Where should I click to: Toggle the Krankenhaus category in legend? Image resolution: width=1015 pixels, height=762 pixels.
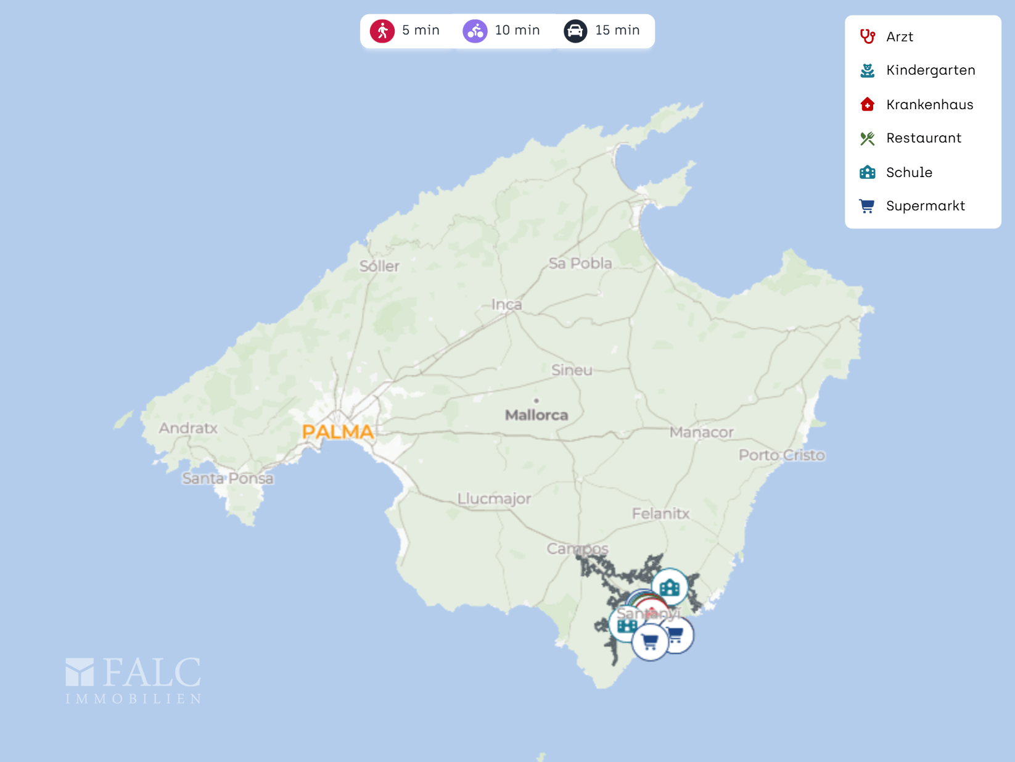point(929,104)
